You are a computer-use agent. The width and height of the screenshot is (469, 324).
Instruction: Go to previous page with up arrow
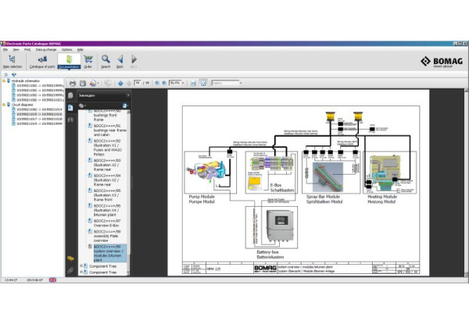[120, 82]
